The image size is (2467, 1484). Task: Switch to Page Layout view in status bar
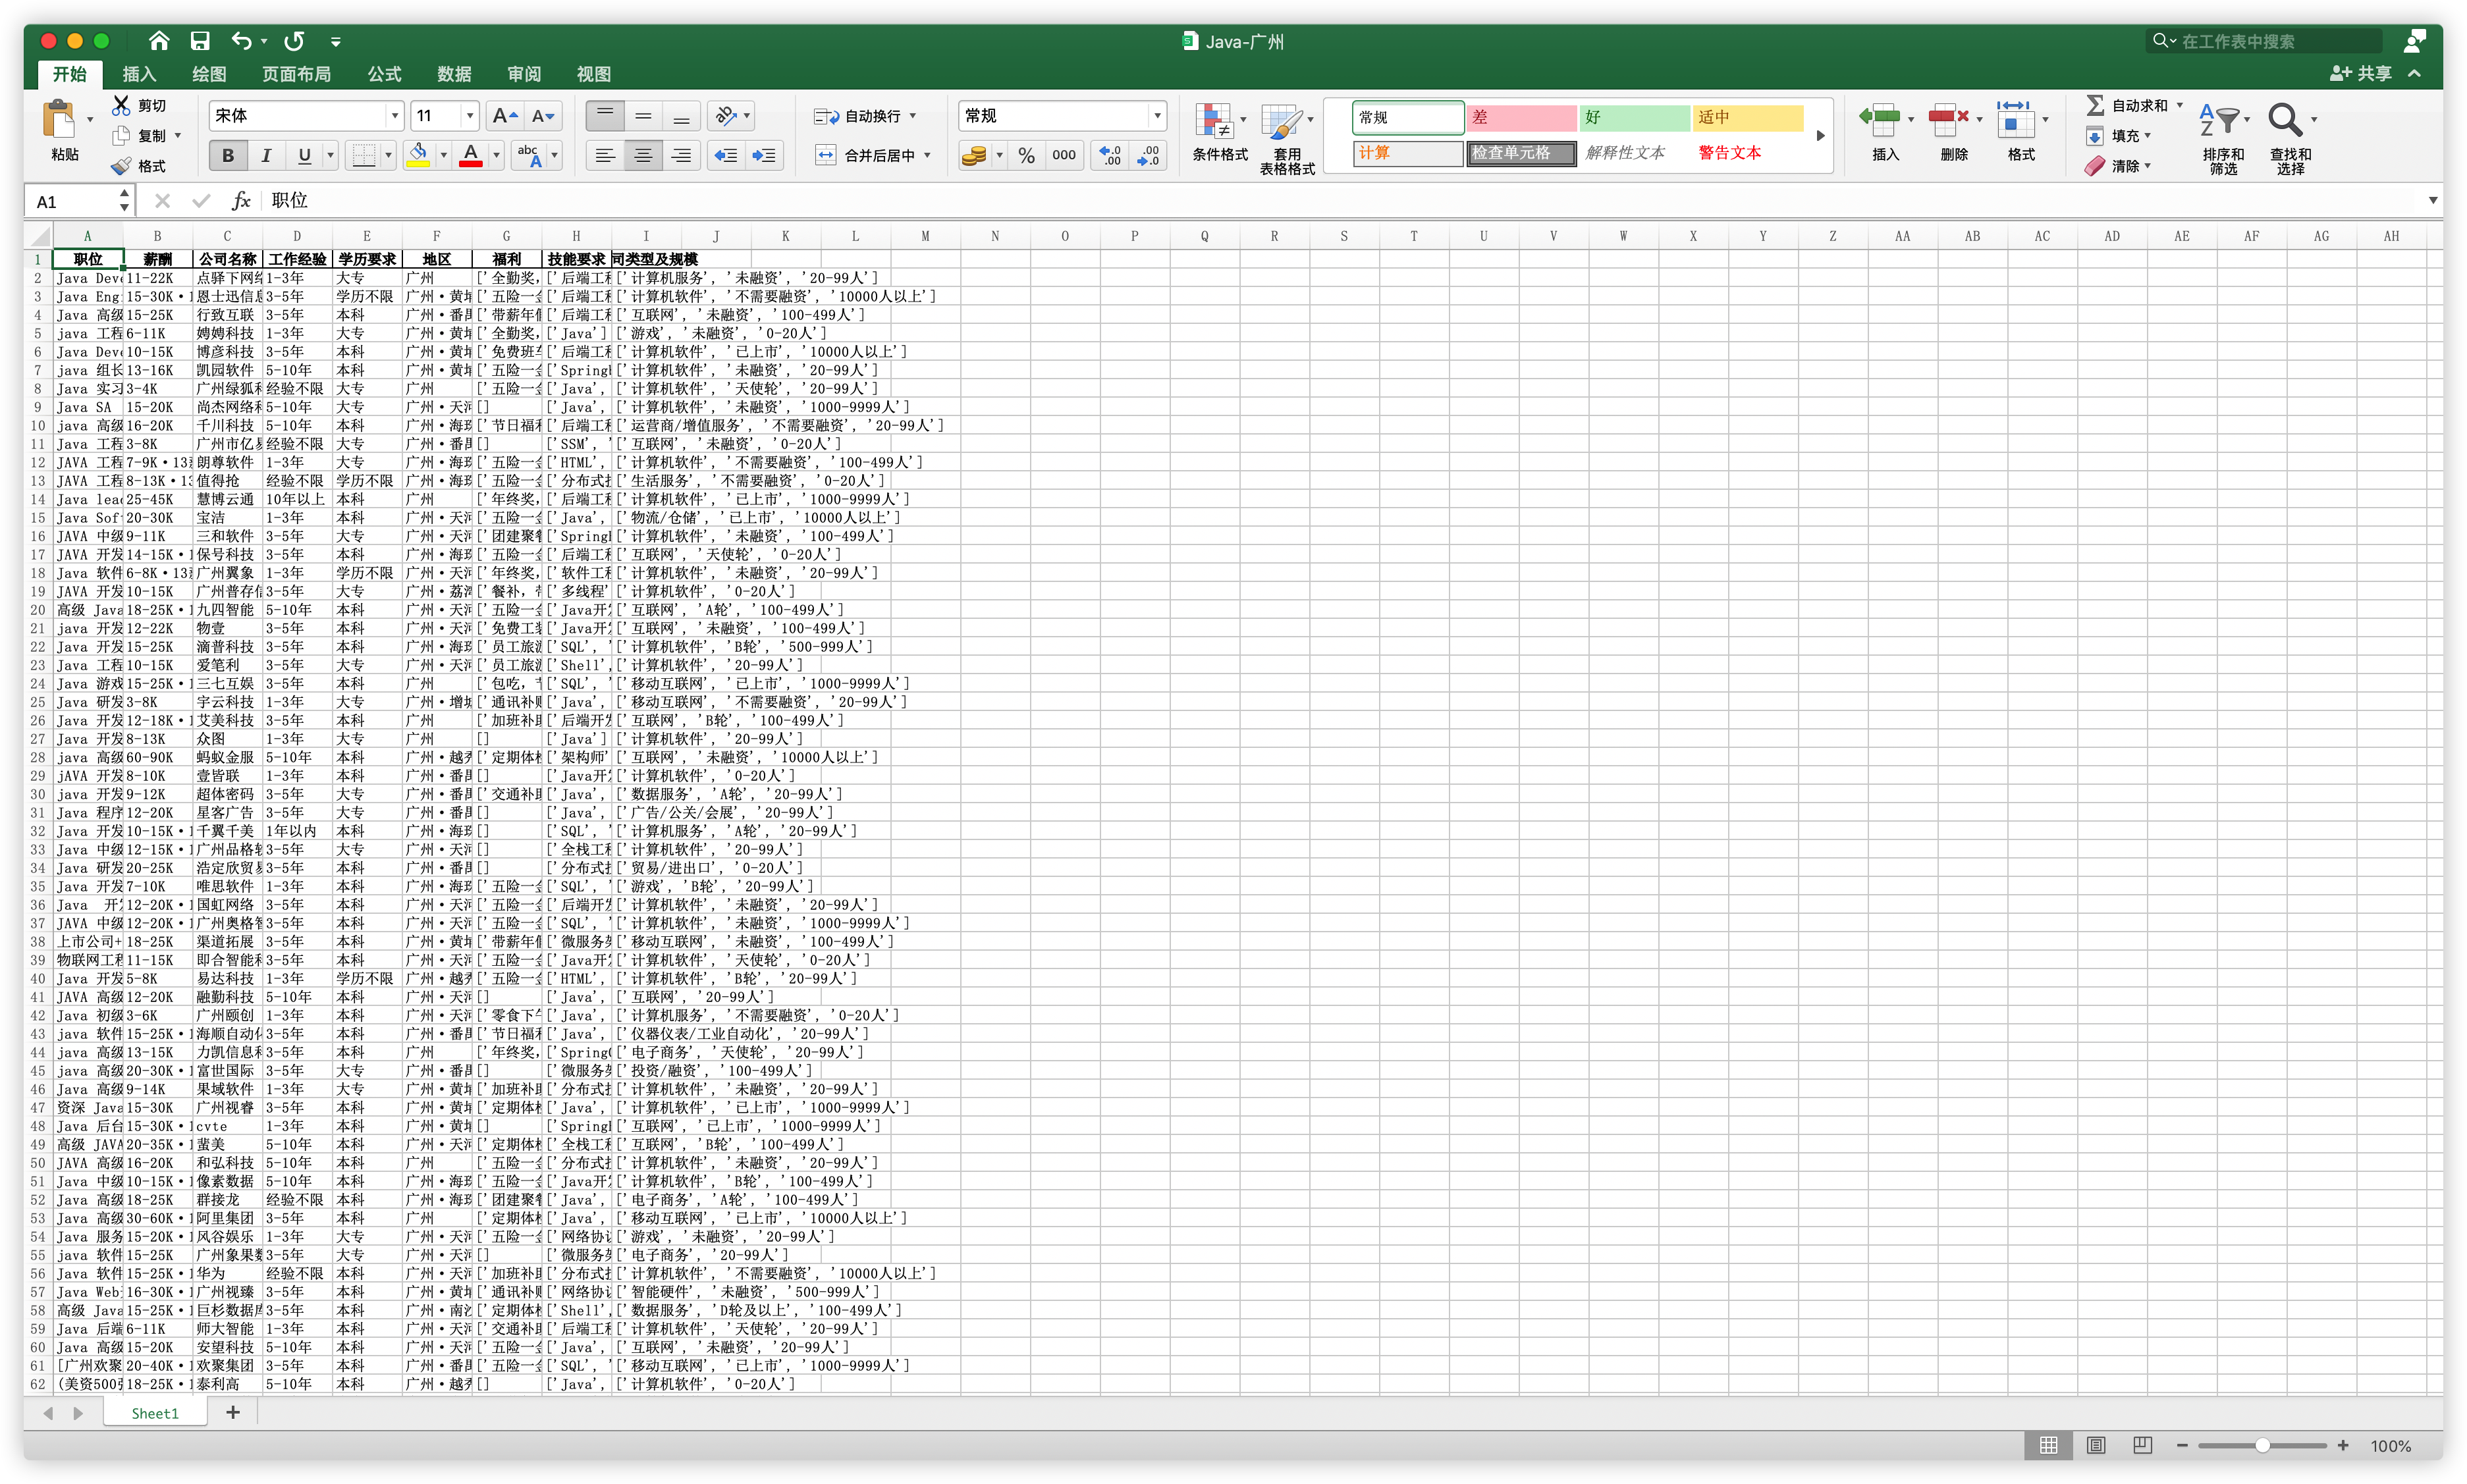(2096, 1445)
